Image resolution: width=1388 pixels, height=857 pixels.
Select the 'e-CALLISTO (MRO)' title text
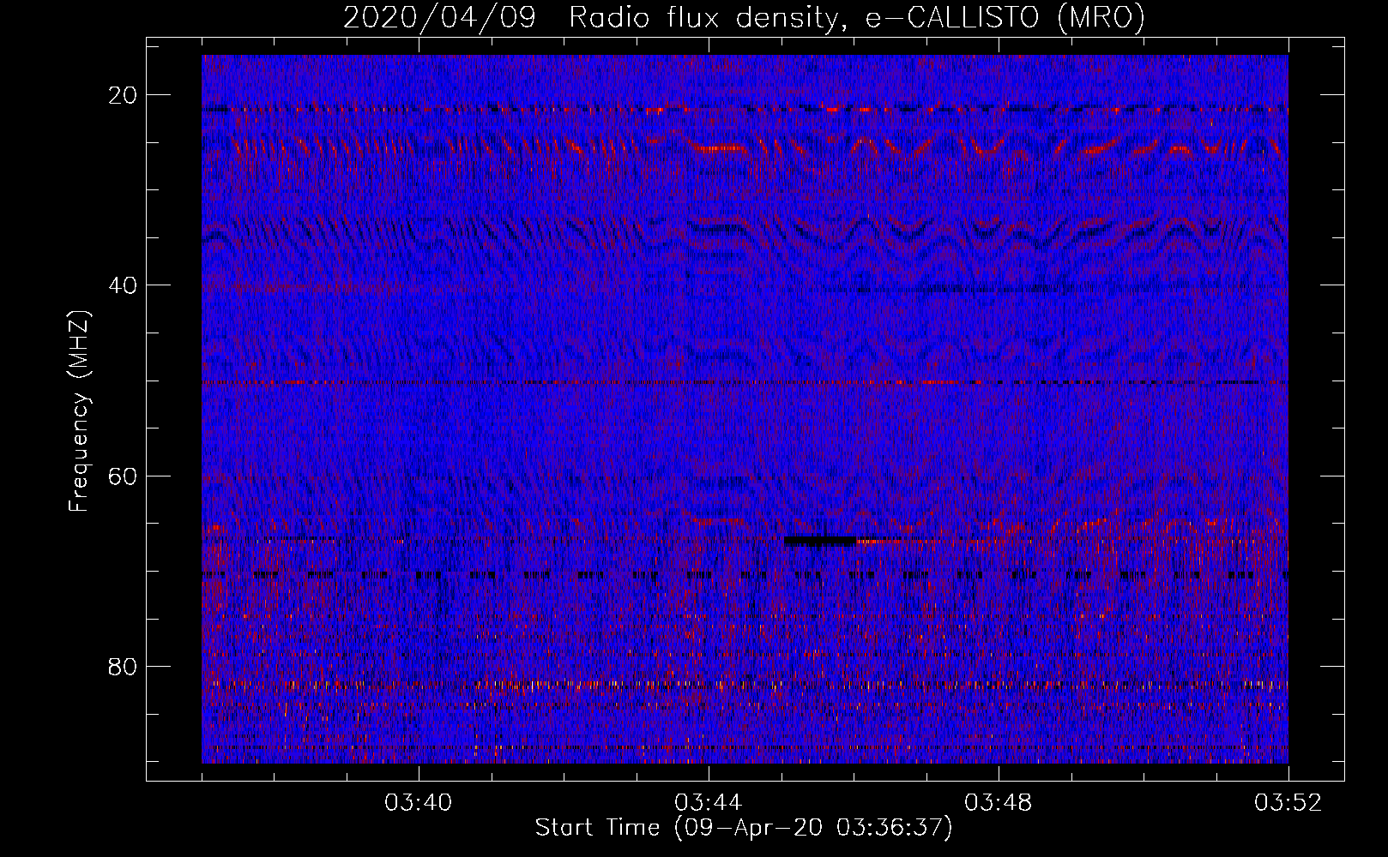tap(1005, 17)
